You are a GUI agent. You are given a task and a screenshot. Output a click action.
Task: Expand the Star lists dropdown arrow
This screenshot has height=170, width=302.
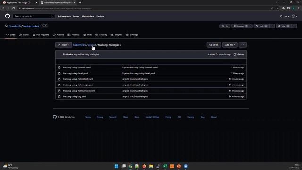[294, 26]
